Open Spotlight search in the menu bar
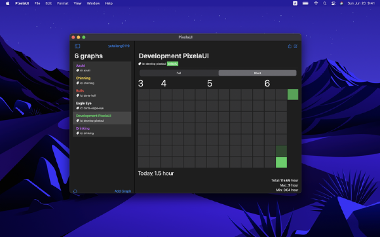 point(325,3)
